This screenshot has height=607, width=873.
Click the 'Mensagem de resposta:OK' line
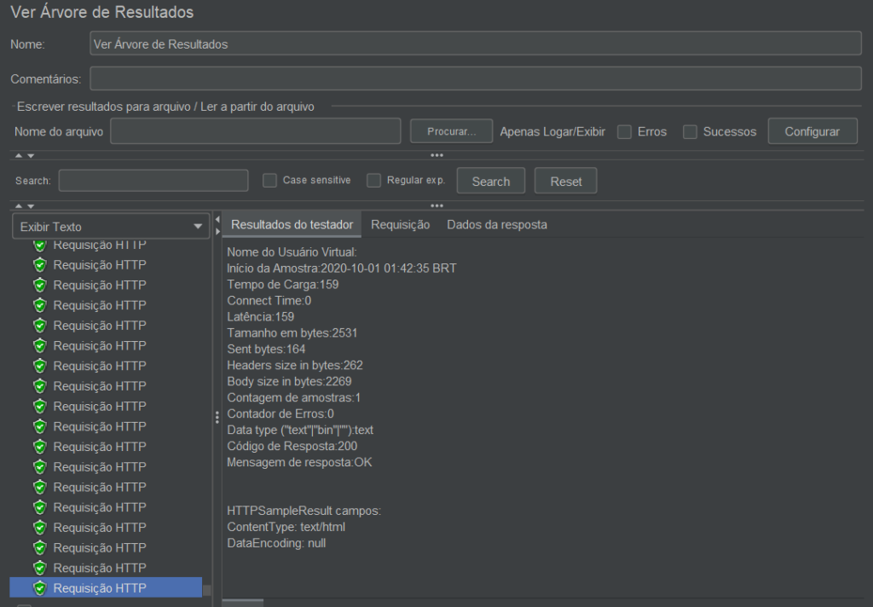[299, 462]
